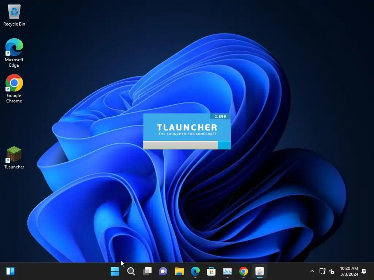Image resolution: width=374 pixels, height=280 pixels.
Task: Open the network status tray icon
Action: pos(322,271)
